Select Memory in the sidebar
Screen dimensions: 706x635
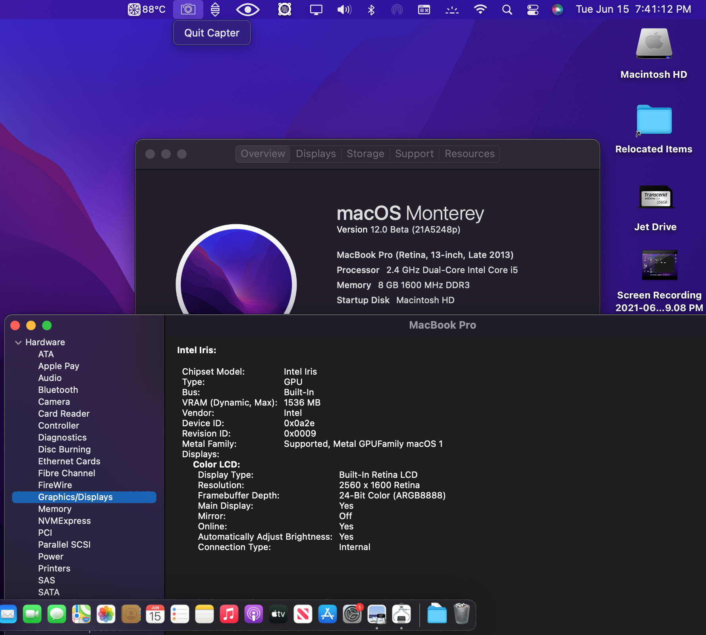[x=55, y=509]
